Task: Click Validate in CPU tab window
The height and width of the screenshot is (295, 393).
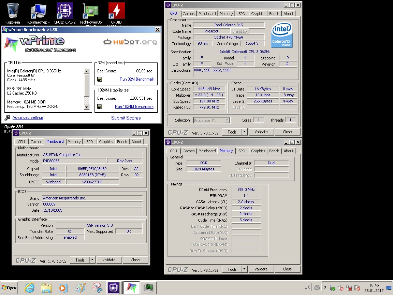Action: pyautogui.click(x=261, y=132)
